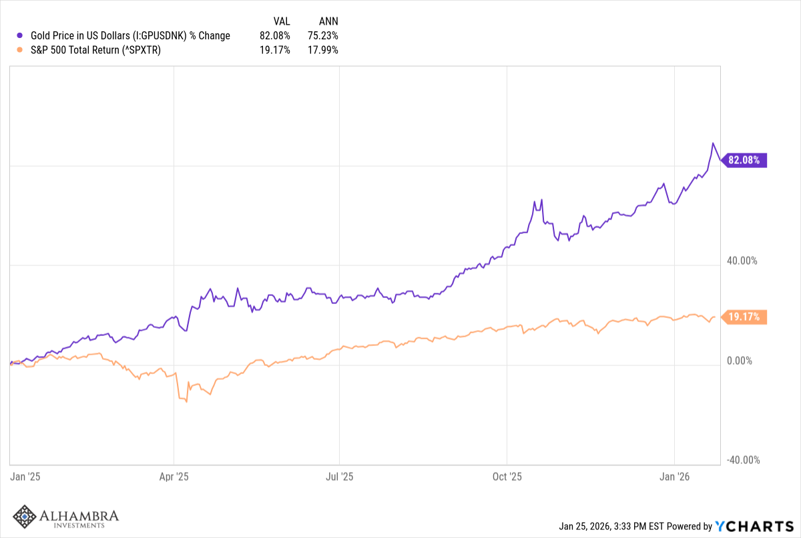Image resolution: width=801 pixels, height=538 pixels.
Task: Select the S&P 500 Total Return legend label
Action: (x=96, y=50)
